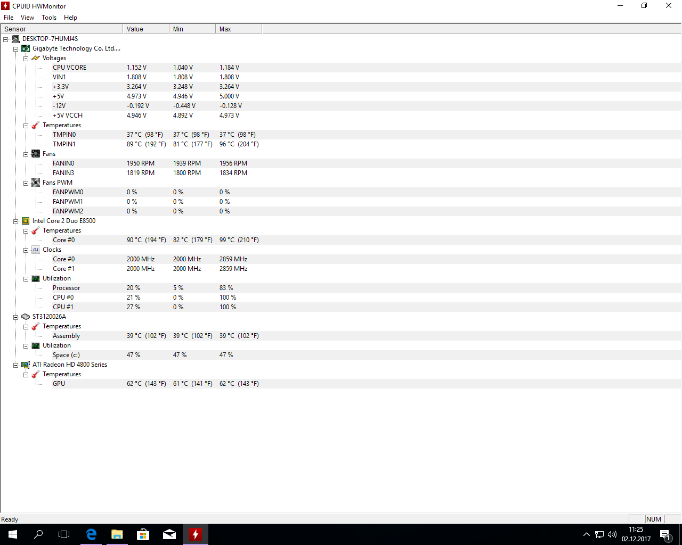This screenshot has width=682, height=545.
Task: Open the View menu
Action: pos(27,18)
